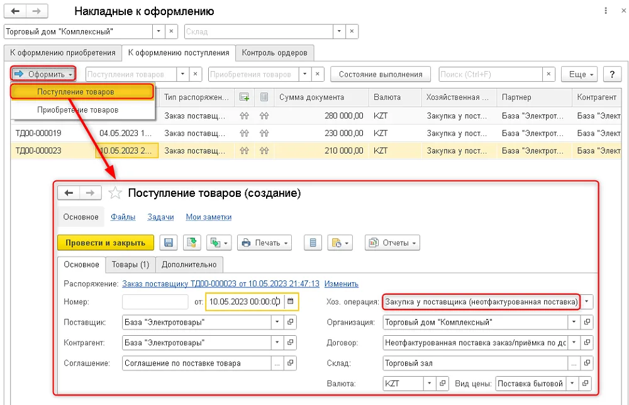
Task: Select table row ТД00-000019
Action: [x=316, y=133]
